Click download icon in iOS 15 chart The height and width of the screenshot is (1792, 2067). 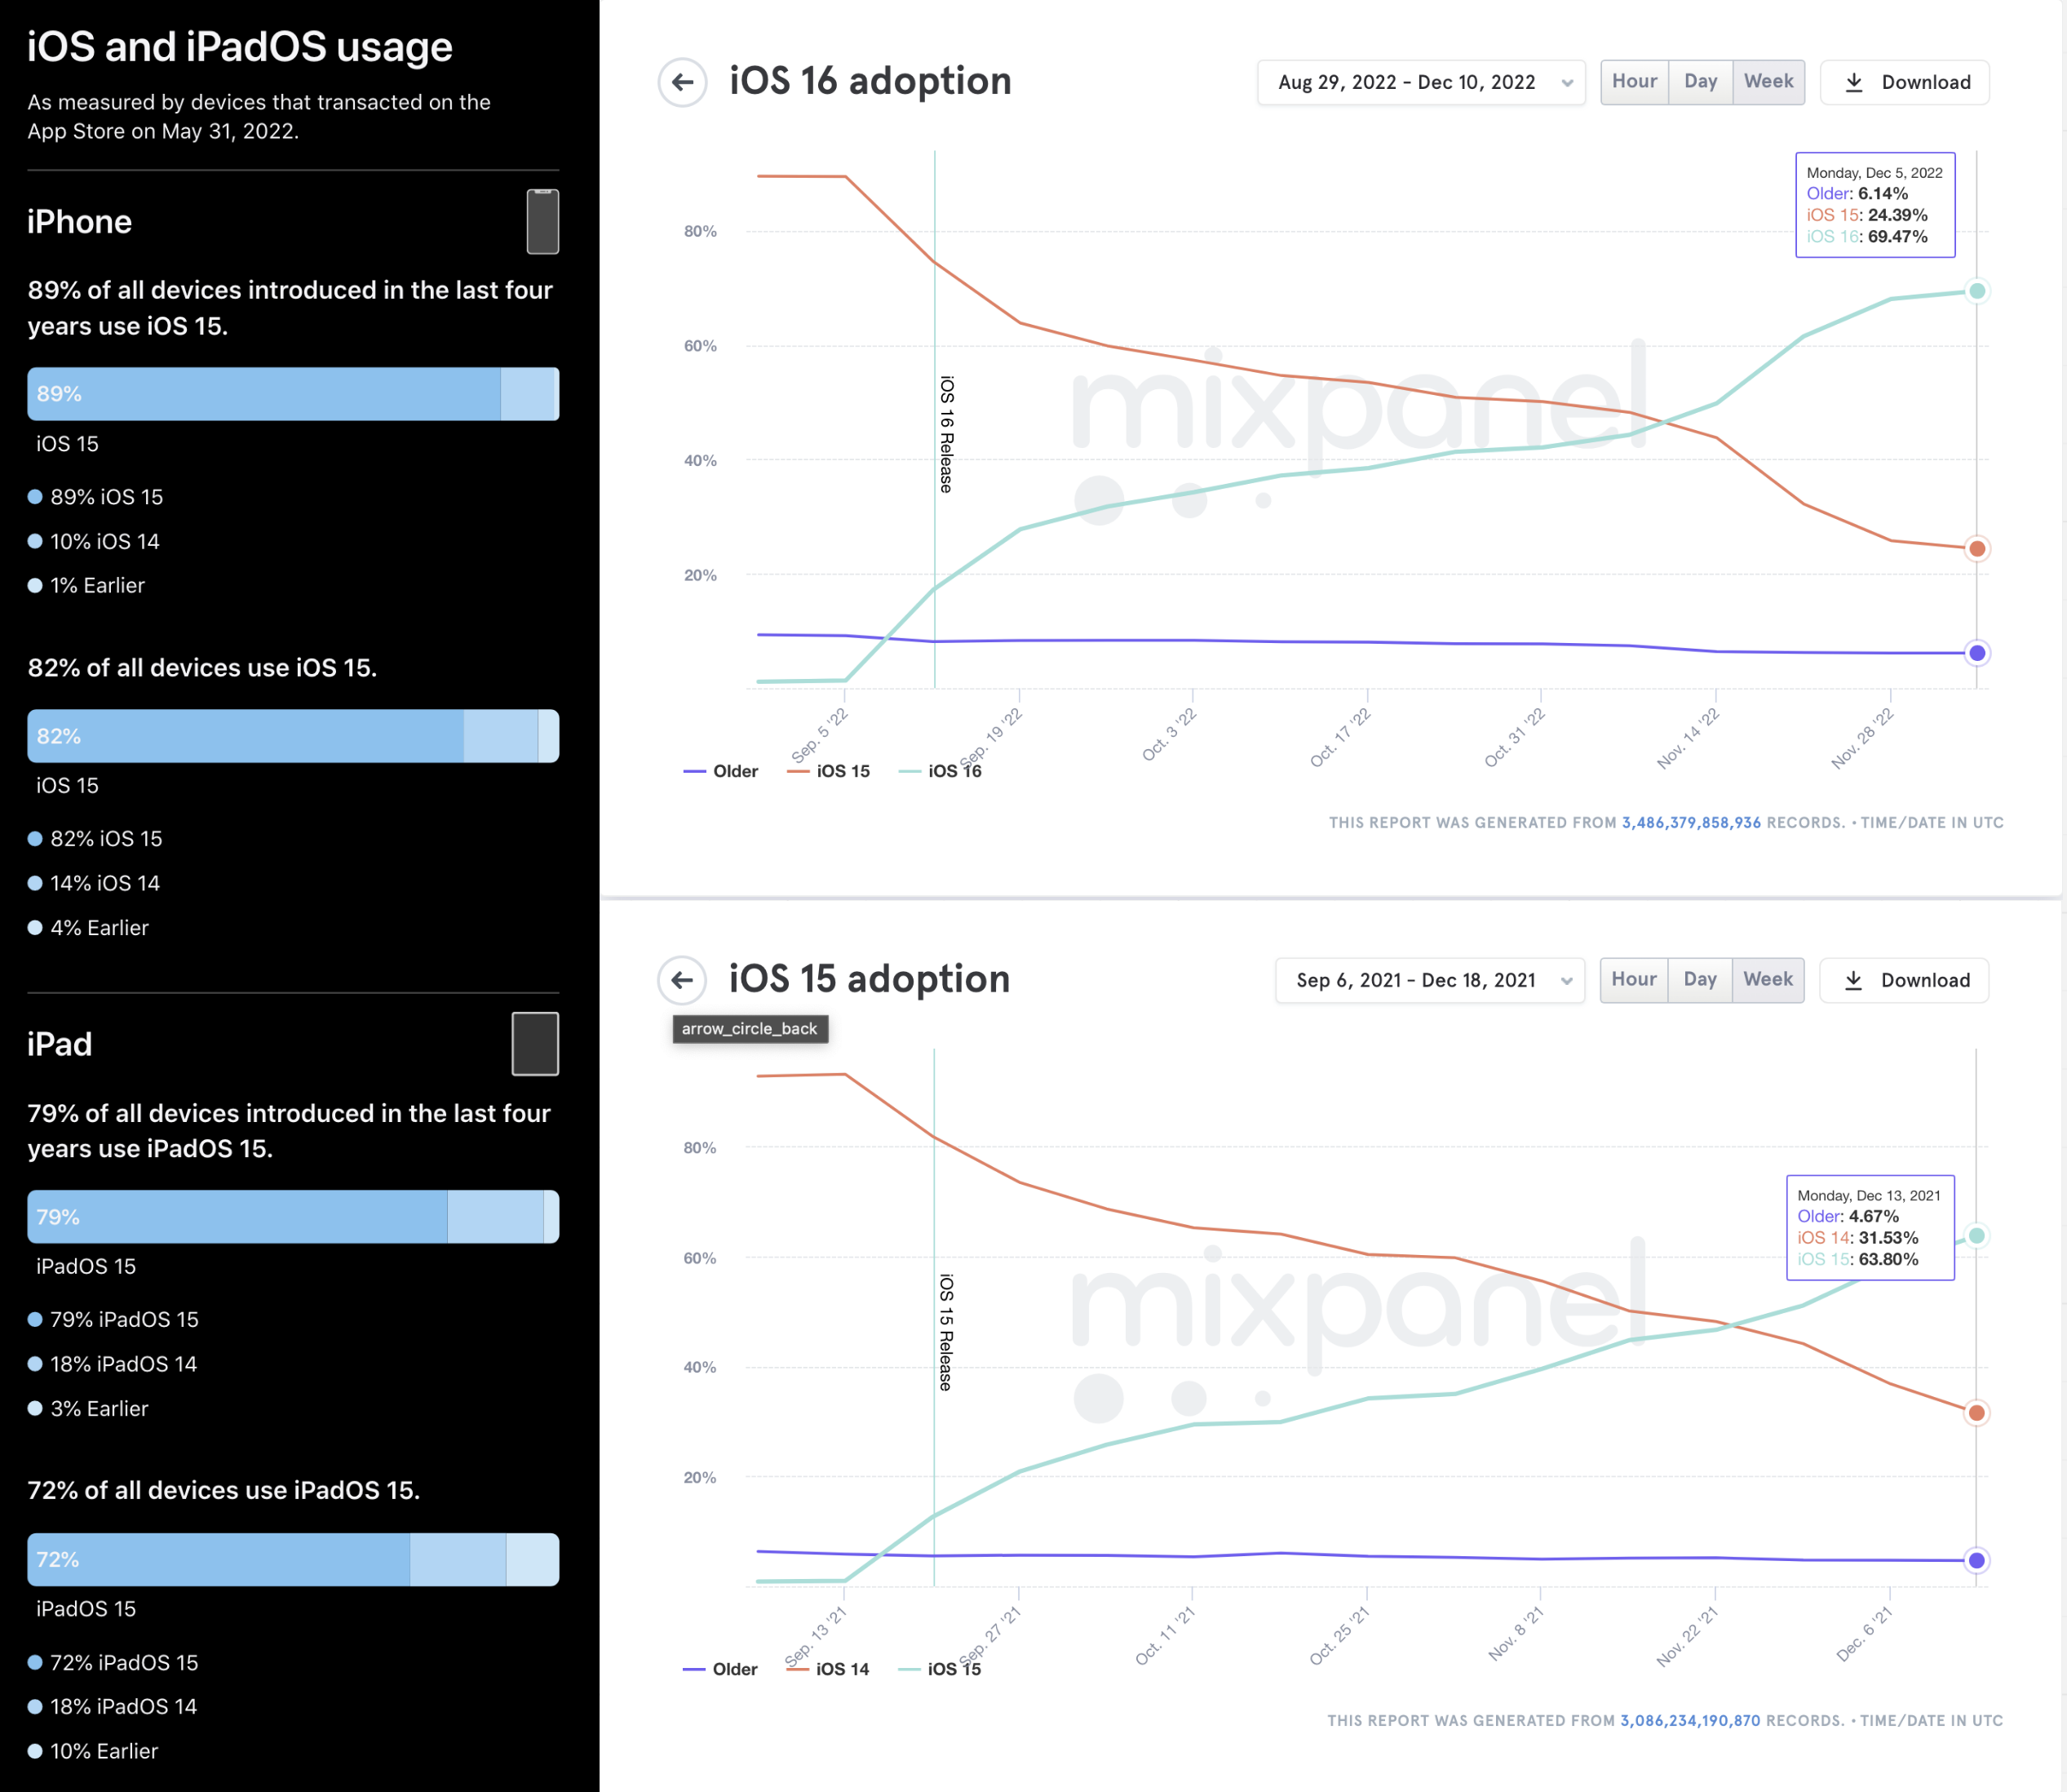[x=1853, y=980]
